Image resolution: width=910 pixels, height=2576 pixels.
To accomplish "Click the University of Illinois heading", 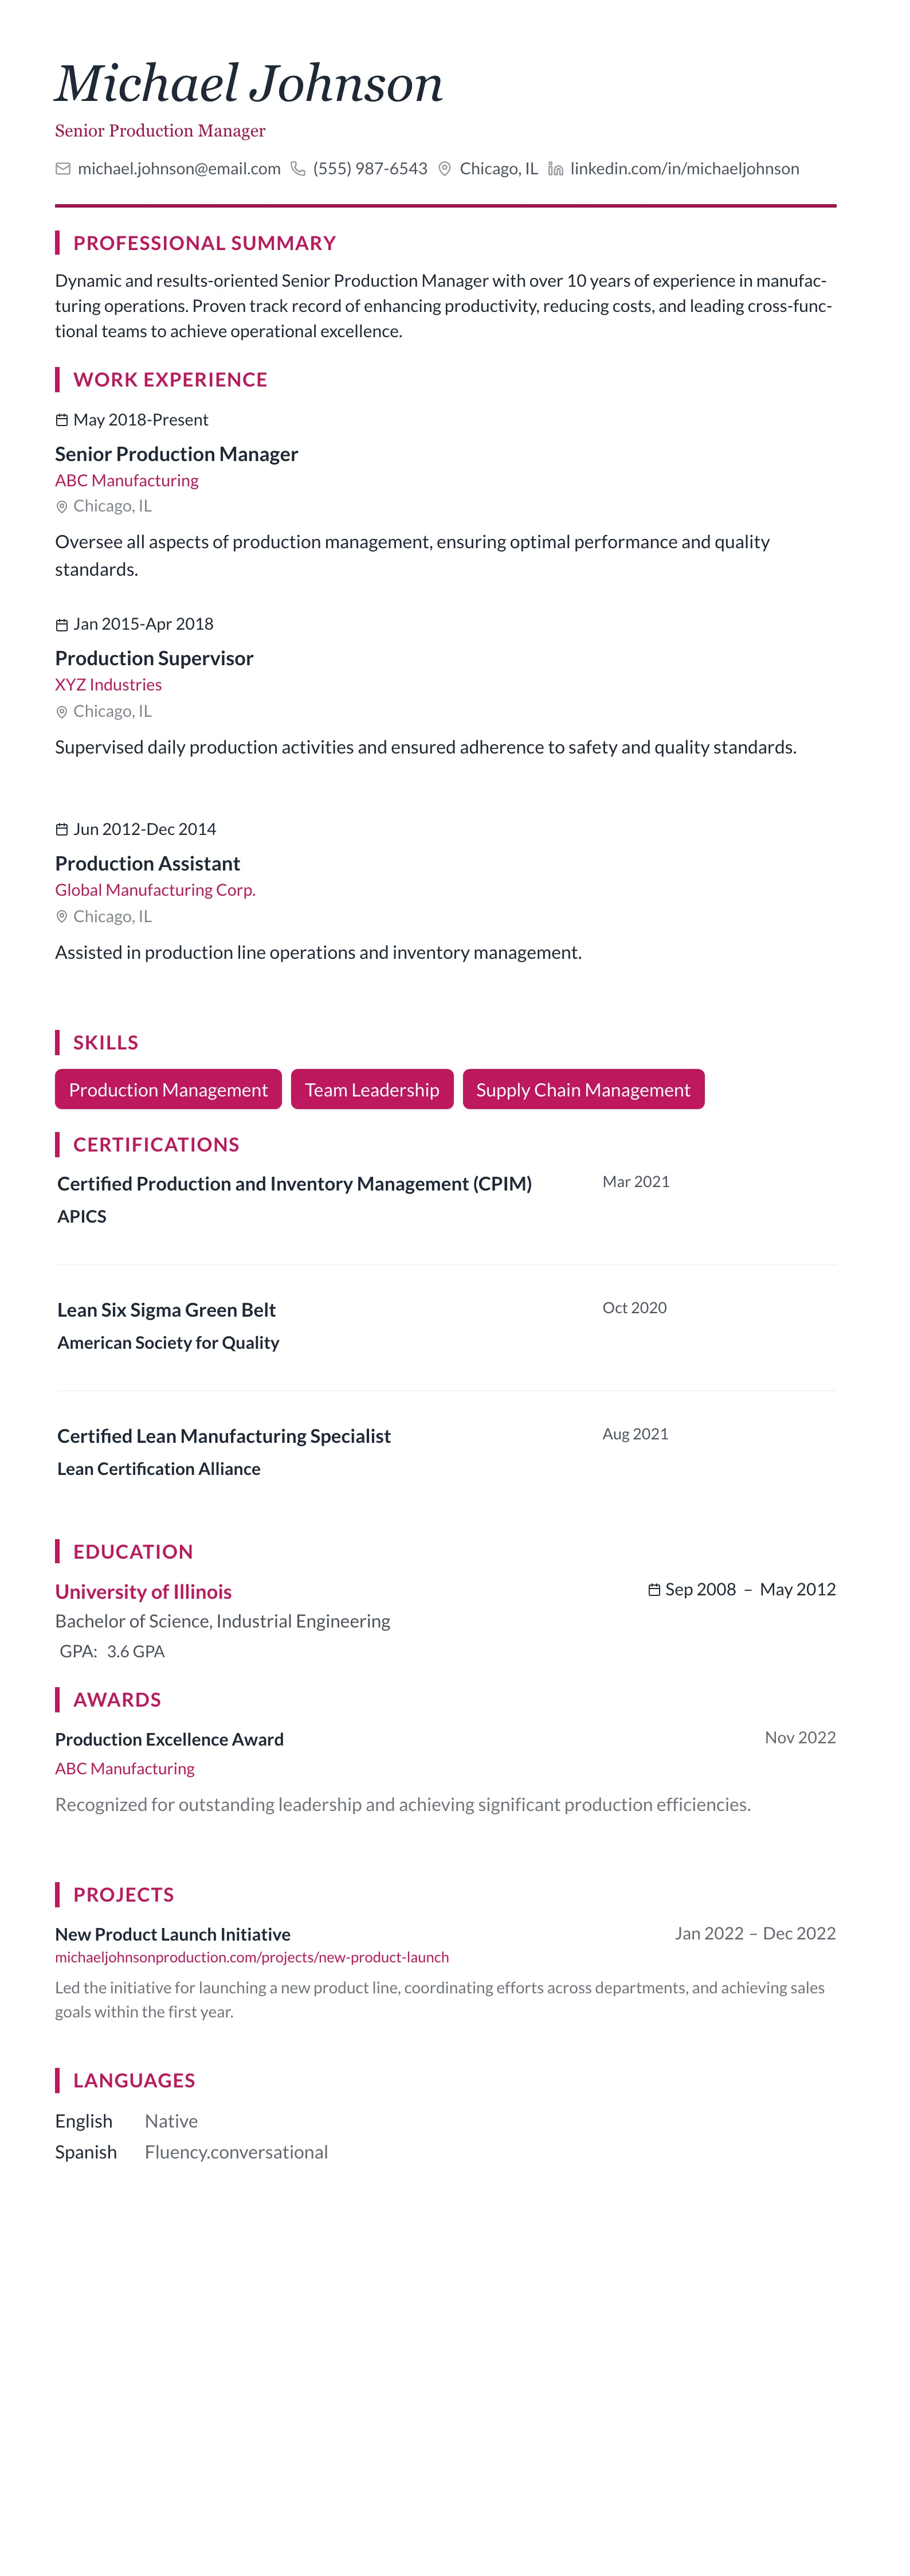I will 143,1591.
